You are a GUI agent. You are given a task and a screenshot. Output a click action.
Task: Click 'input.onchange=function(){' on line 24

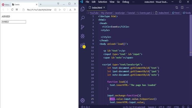124,95
